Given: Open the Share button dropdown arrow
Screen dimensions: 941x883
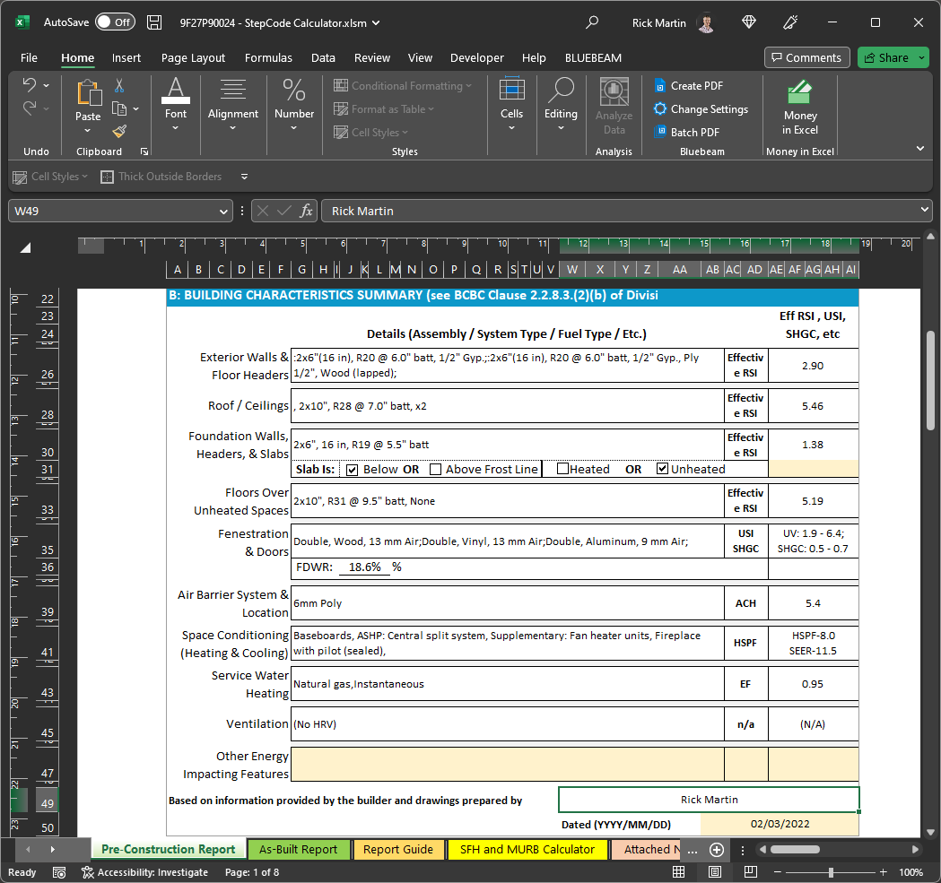Looking at the screenshot, I should 921,57.
